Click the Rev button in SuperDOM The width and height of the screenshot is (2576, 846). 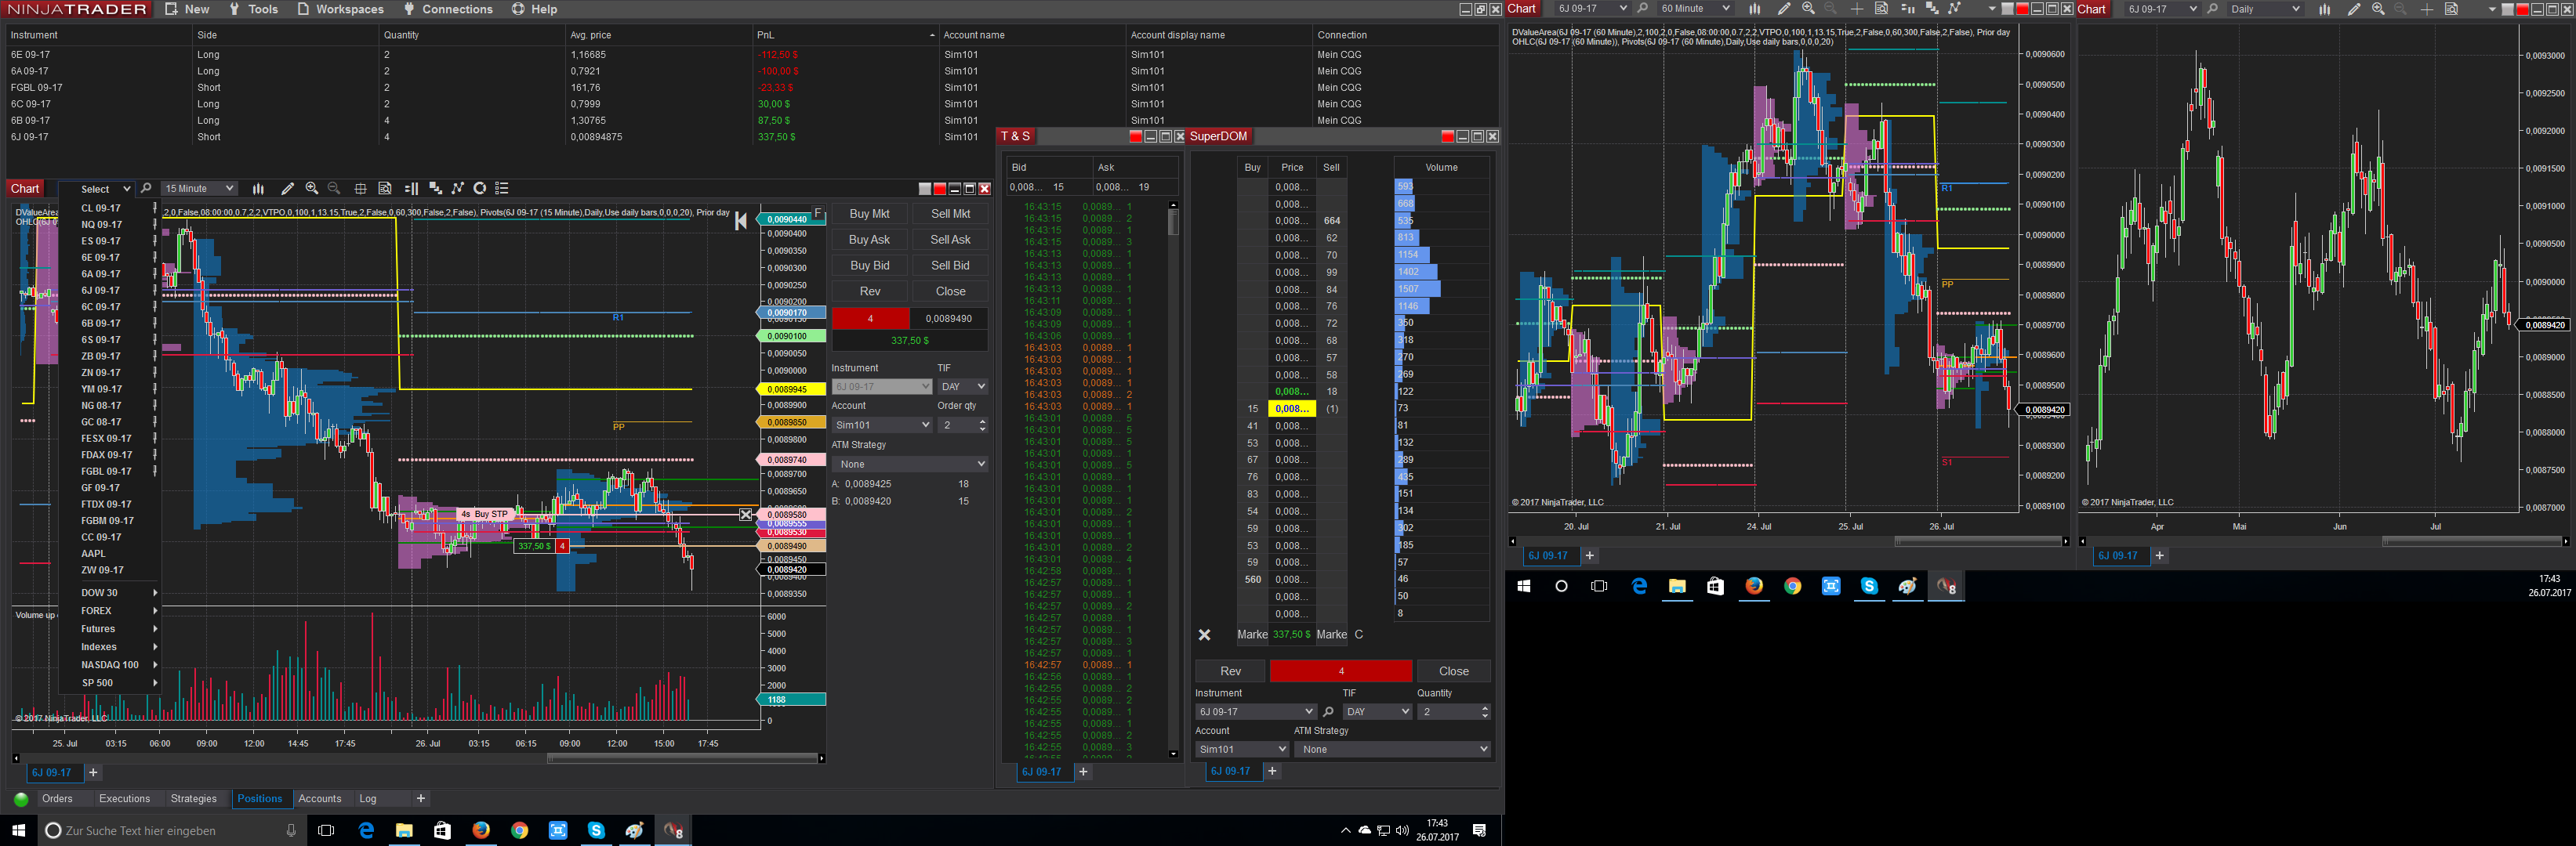[x=1230, y=671]
